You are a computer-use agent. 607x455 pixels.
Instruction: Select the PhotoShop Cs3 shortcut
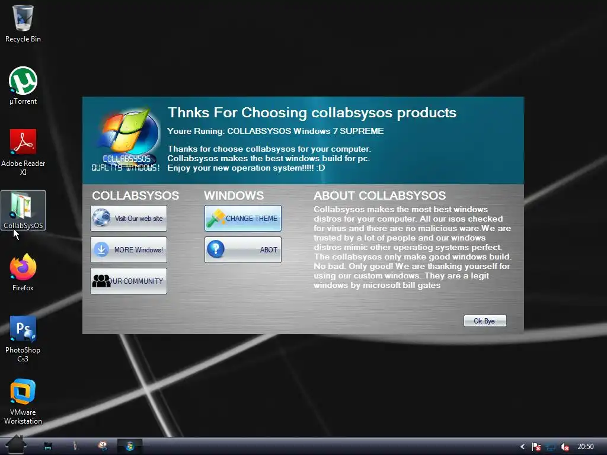tap(23, 339)
